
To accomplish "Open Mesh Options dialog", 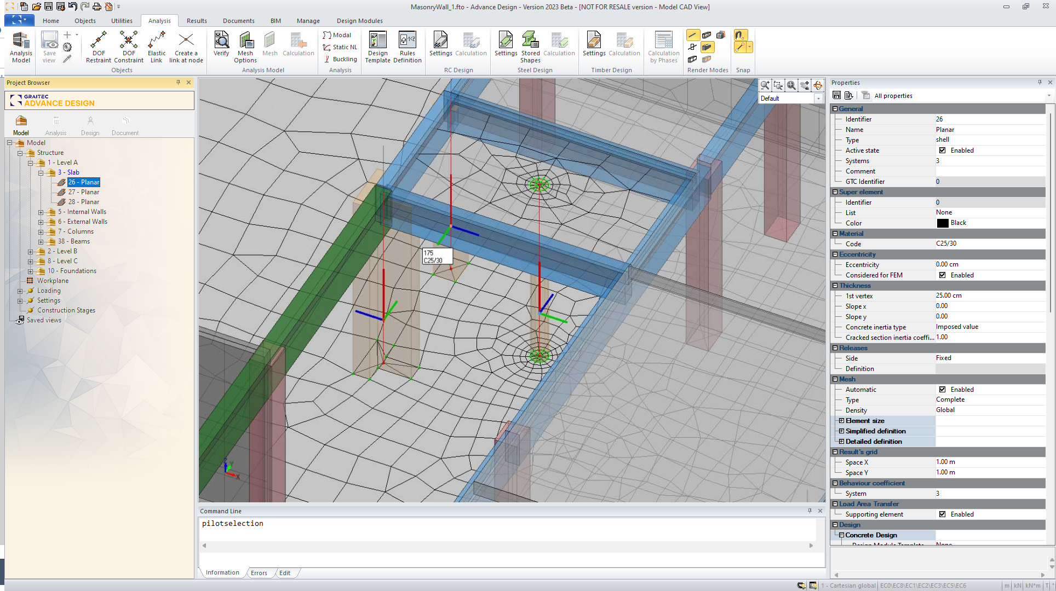I will 245,47.
